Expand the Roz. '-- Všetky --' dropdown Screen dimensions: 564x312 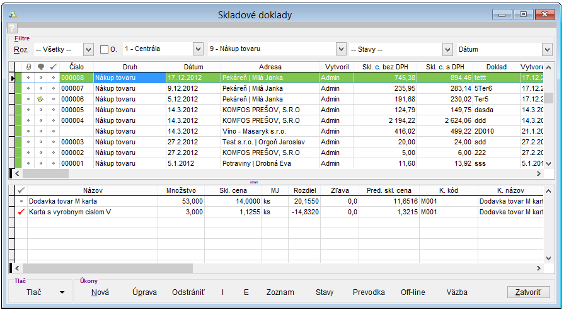pyautogui.click(x=88, y=49)
